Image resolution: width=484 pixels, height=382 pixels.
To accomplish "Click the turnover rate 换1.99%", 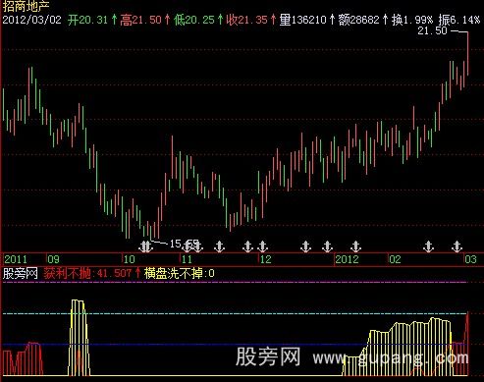I will [x=412, y=20].
